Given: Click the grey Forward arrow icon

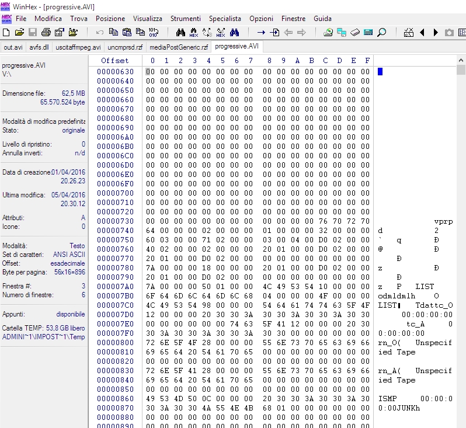Looking at the screenshot, I should coord(301,32).
